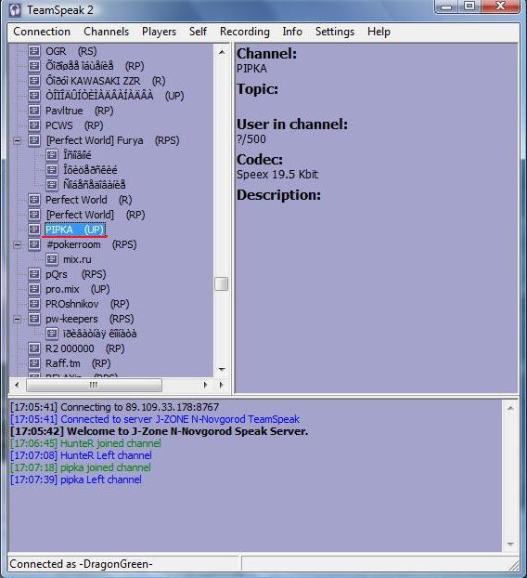Open the Recording menu
Viewport: 527px width, 578px height.
point(245,32)
